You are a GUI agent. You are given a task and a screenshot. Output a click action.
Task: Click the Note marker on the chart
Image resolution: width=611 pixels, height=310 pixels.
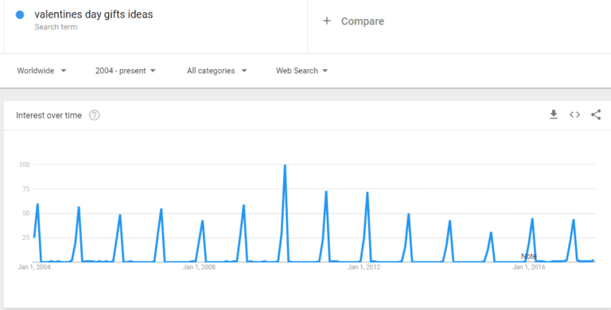(x=529, y=256)
